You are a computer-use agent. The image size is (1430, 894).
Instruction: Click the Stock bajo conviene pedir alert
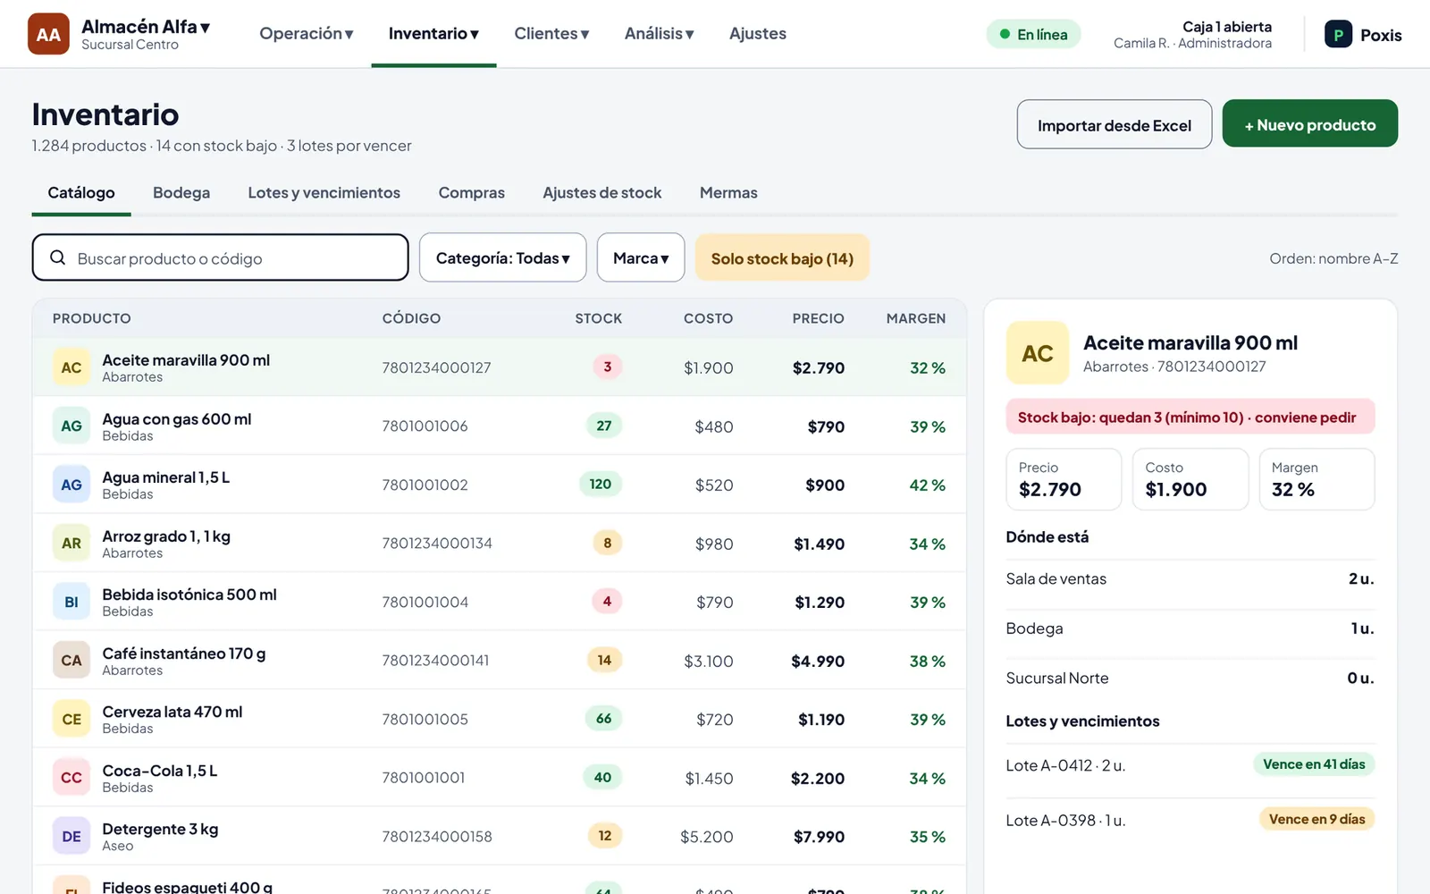pos(1190,417)
